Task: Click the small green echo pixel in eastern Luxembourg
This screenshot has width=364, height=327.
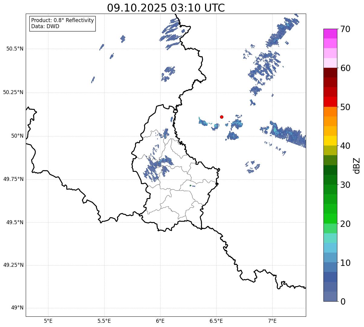Action: (190, 185)
